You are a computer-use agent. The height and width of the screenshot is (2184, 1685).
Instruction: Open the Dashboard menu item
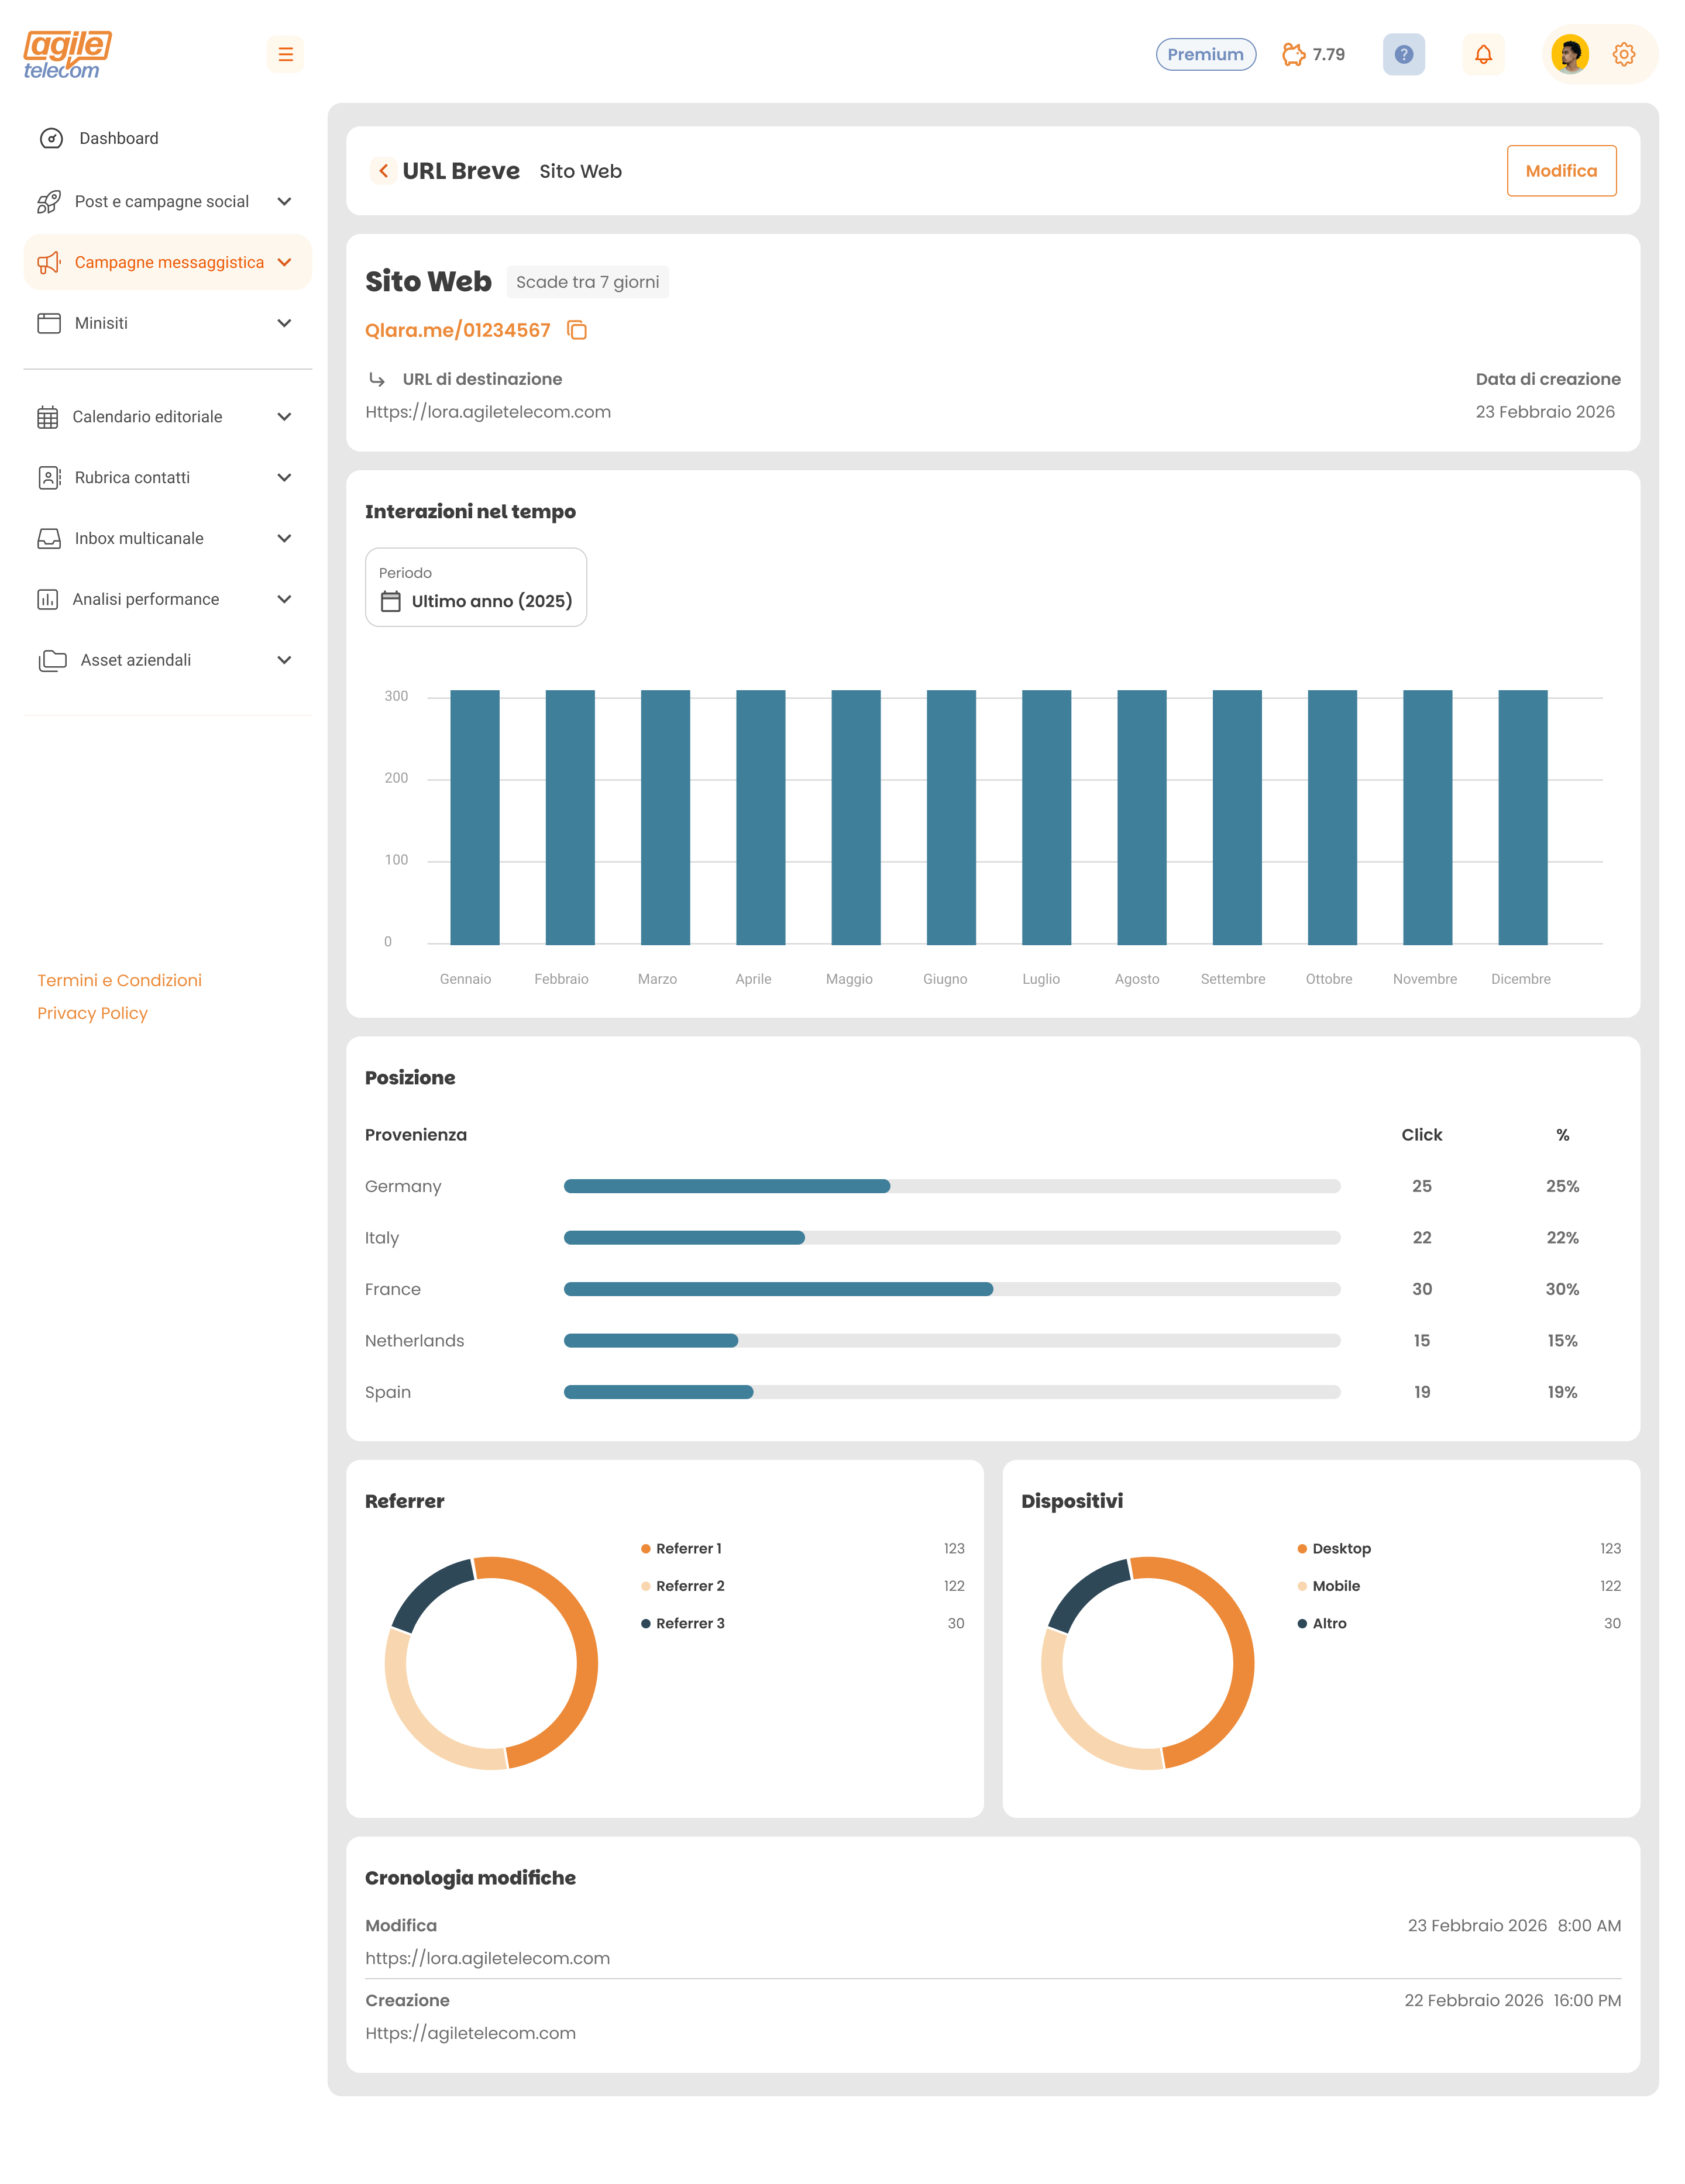118,139
